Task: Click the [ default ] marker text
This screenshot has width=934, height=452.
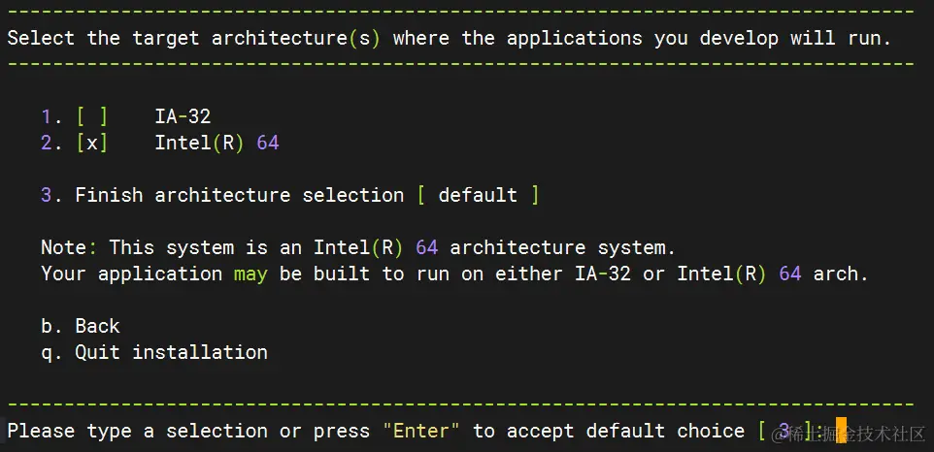Action: (479, 195)
